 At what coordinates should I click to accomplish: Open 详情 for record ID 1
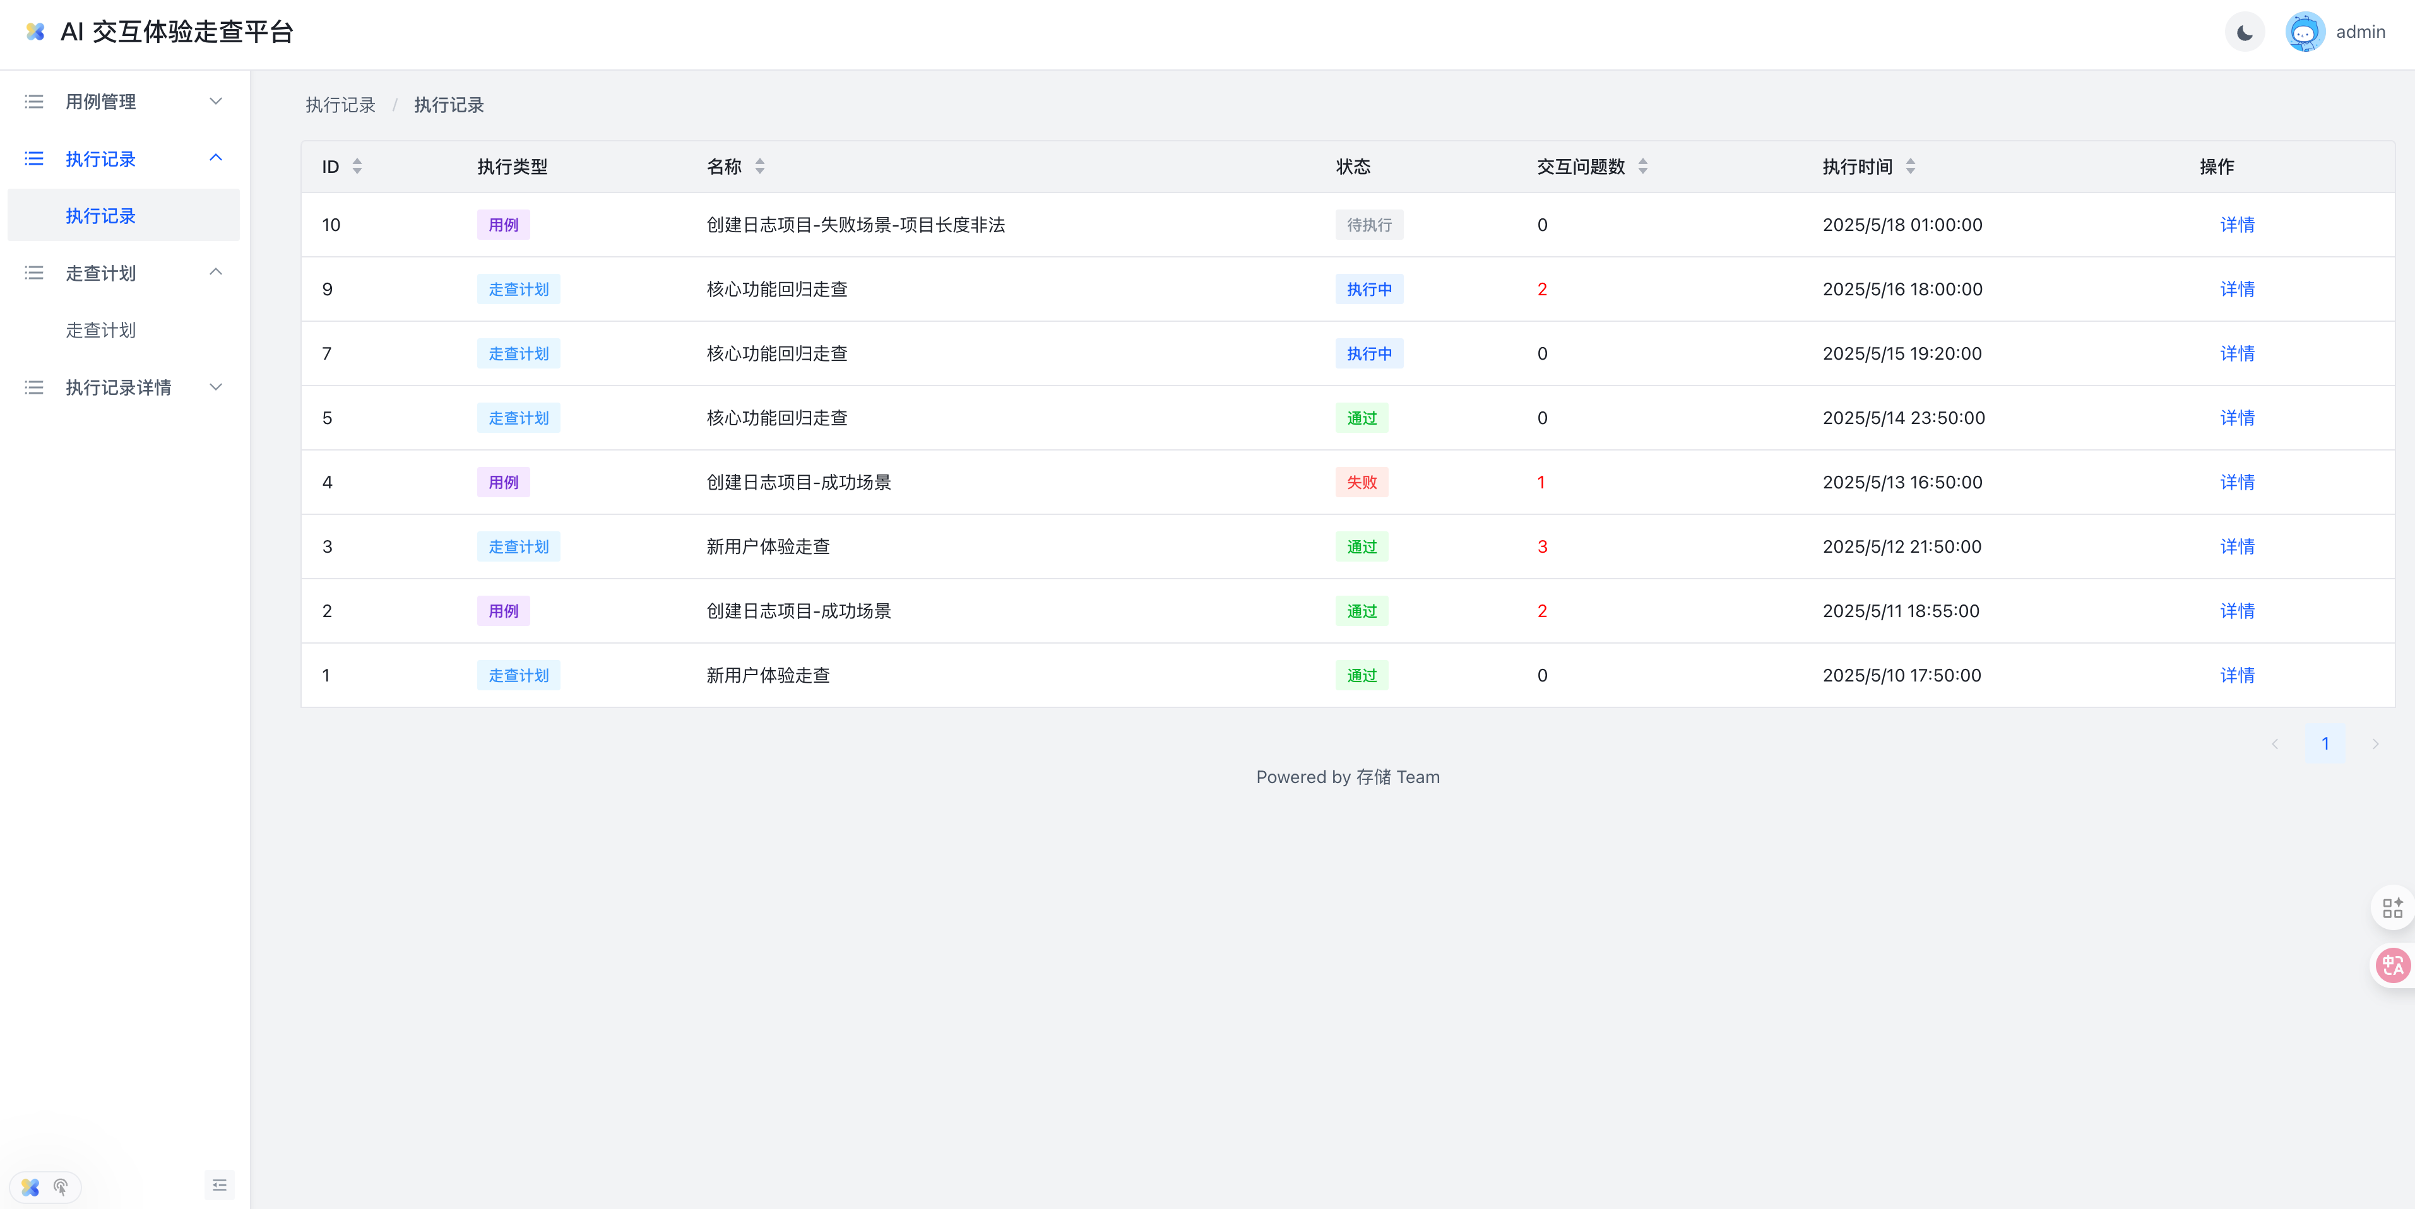click(2237, 676)
